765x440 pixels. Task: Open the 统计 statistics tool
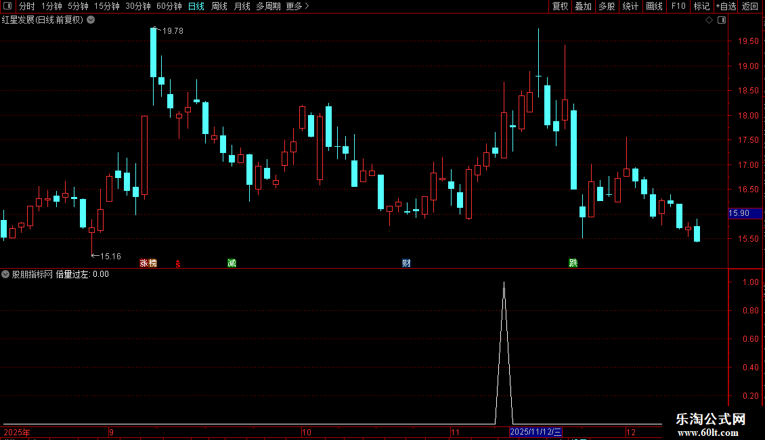(x=630, y=6)
